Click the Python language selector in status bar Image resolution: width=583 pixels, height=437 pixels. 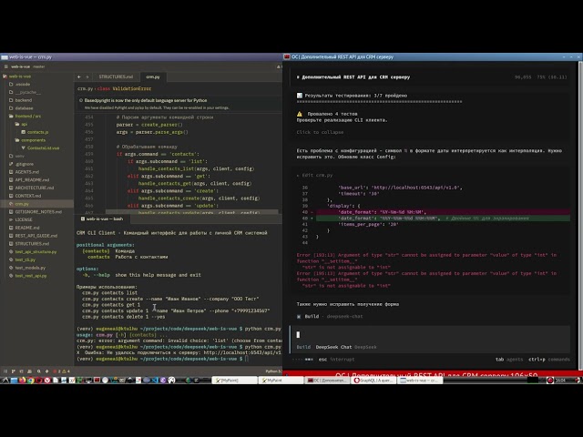tap(273, 371)
